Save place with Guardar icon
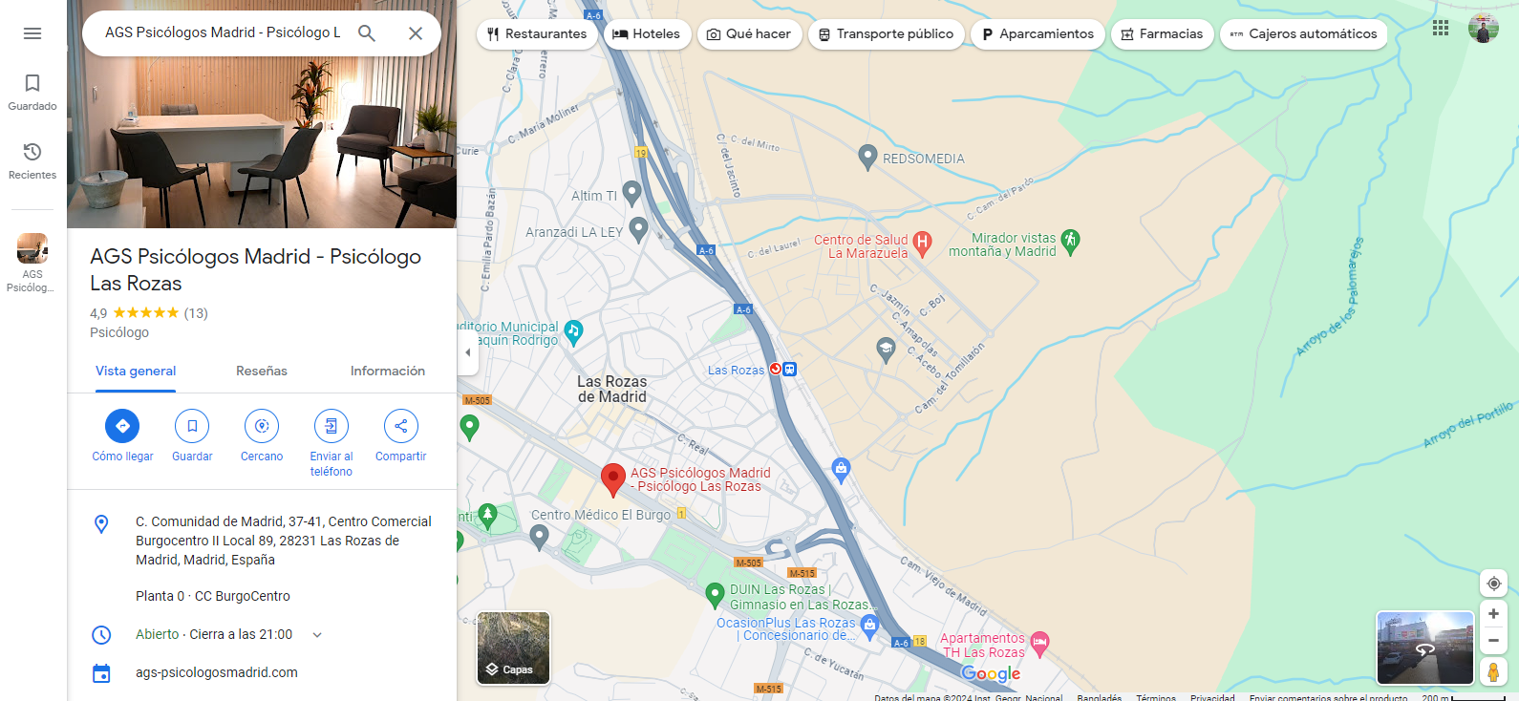The height and width of the screenshot is (701, 1519). point(192,426)
